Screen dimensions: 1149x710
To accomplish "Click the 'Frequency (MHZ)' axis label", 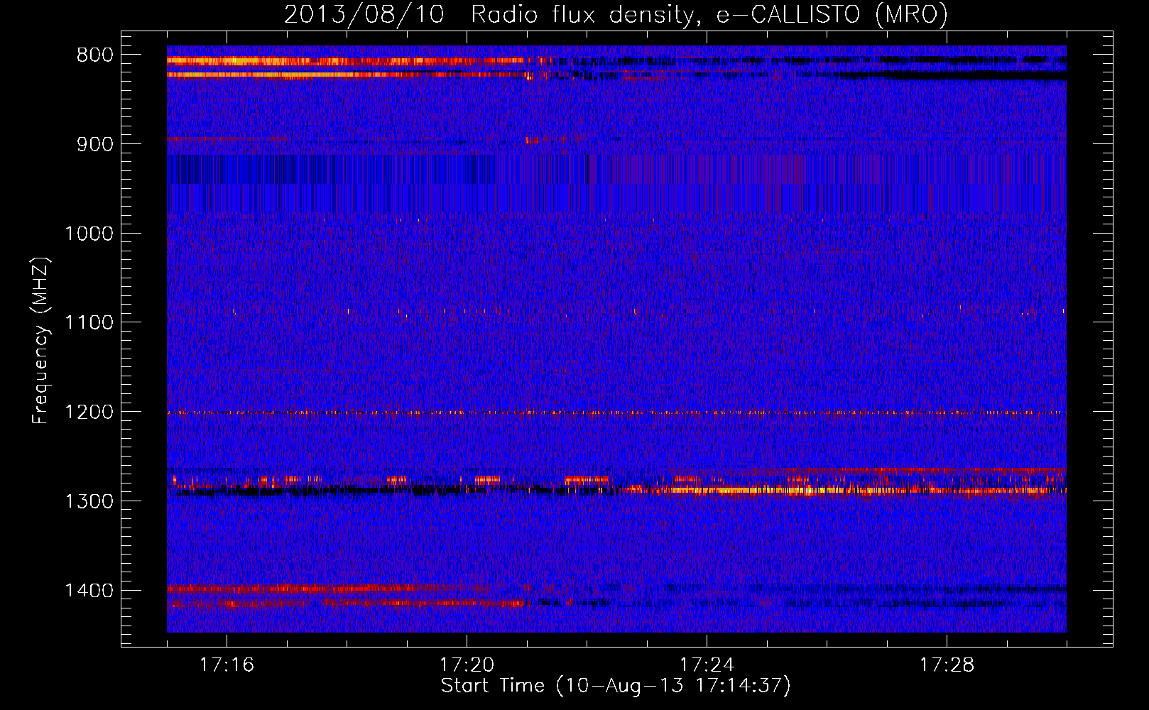I will (x=41, y=341).
